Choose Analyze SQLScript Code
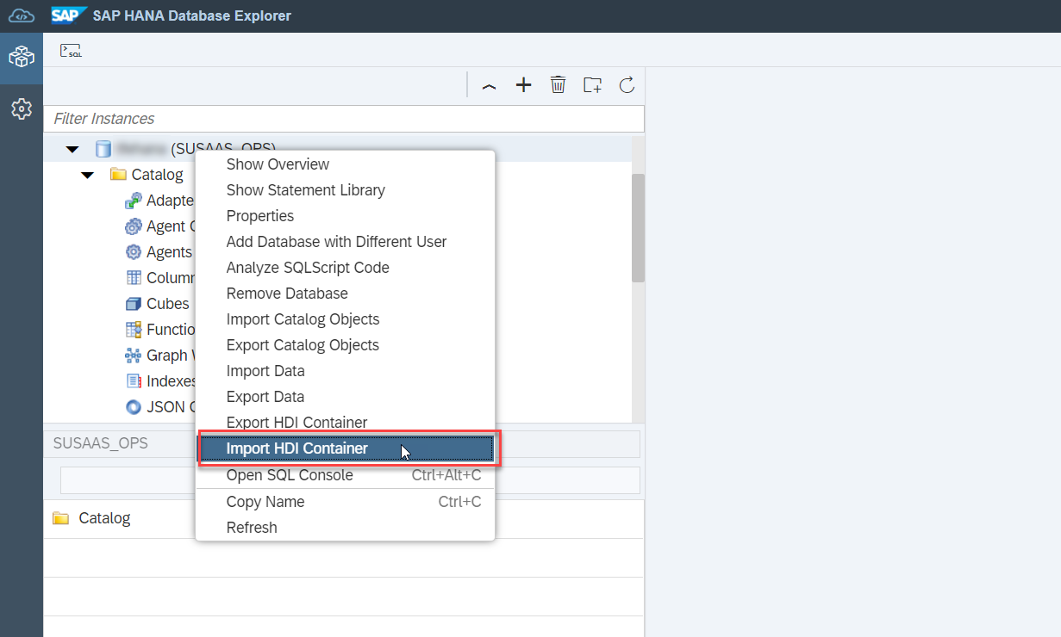Image resolution: width=1061 pixels, height=637 pixels. pos(346,268)
